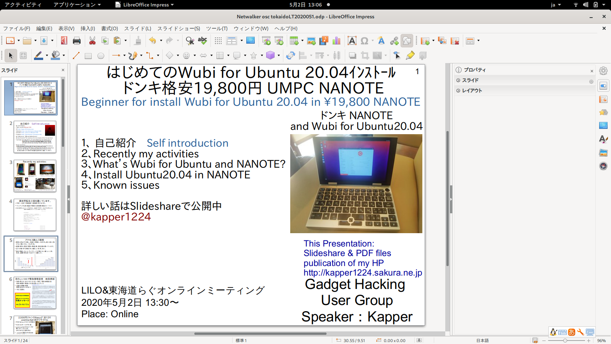Toggle the Display Grid button
611x344 pixels.
pos(218,41)
